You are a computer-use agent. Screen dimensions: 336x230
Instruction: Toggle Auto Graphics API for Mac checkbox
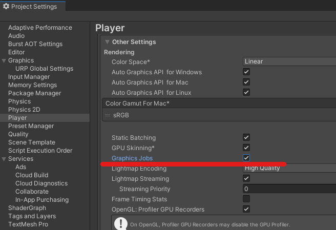point(246,82)
